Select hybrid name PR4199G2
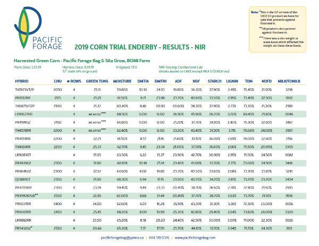 click(x=22, y=122)
